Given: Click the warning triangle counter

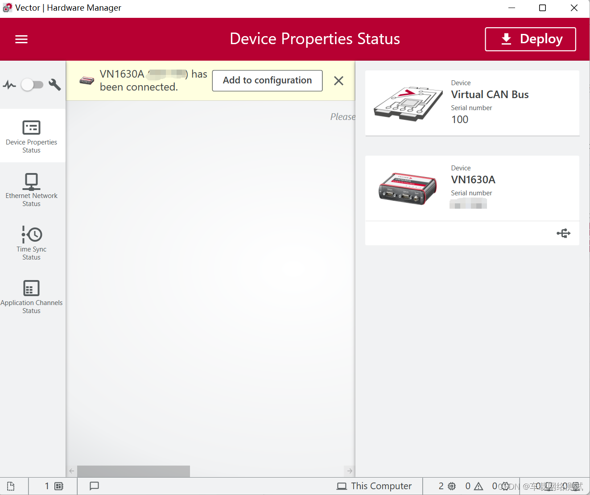Looking at the screenshot, I should point(474,486).
